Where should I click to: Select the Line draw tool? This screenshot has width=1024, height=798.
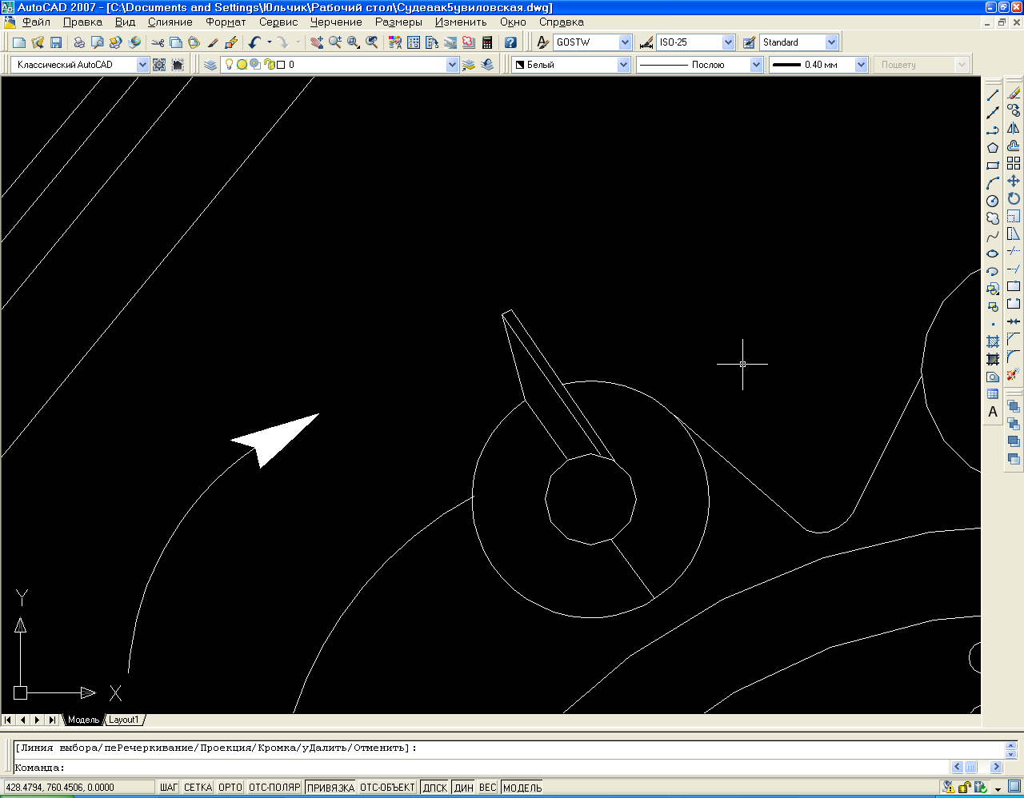tap(993, 95)
